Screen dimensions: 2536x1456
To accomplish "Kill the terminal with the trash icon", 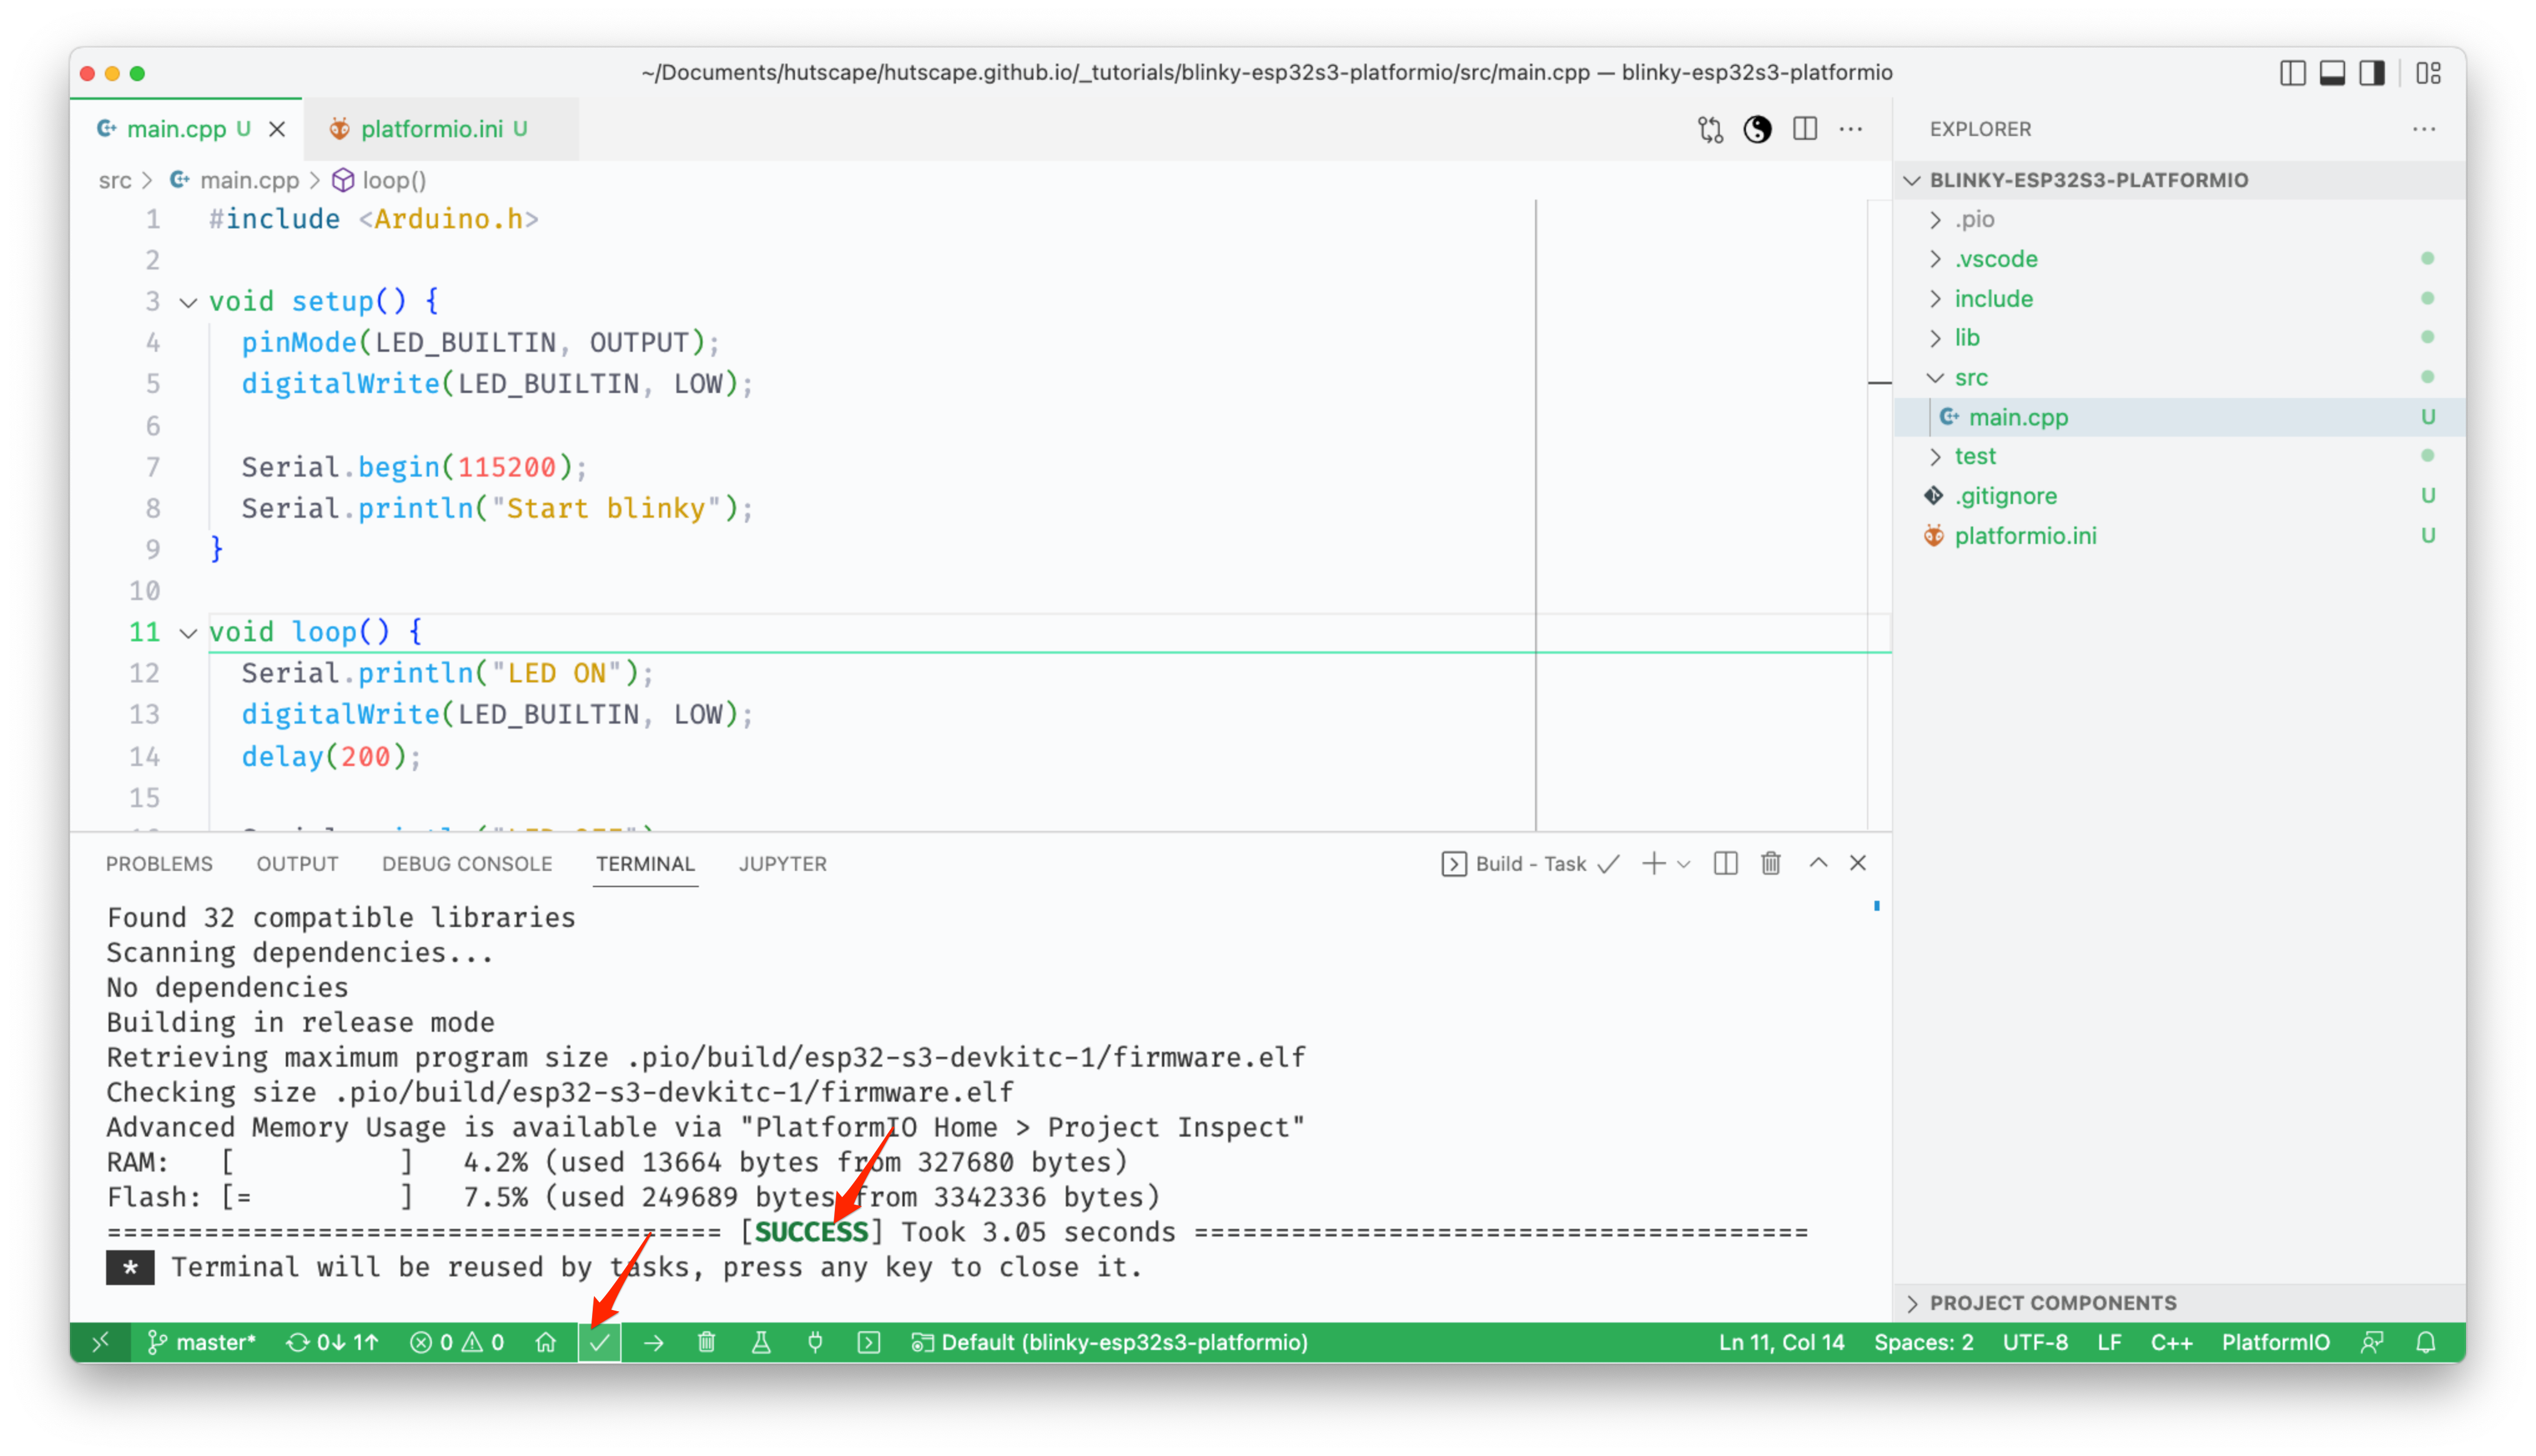I will pyautogui.click(x=1770, y=863).
